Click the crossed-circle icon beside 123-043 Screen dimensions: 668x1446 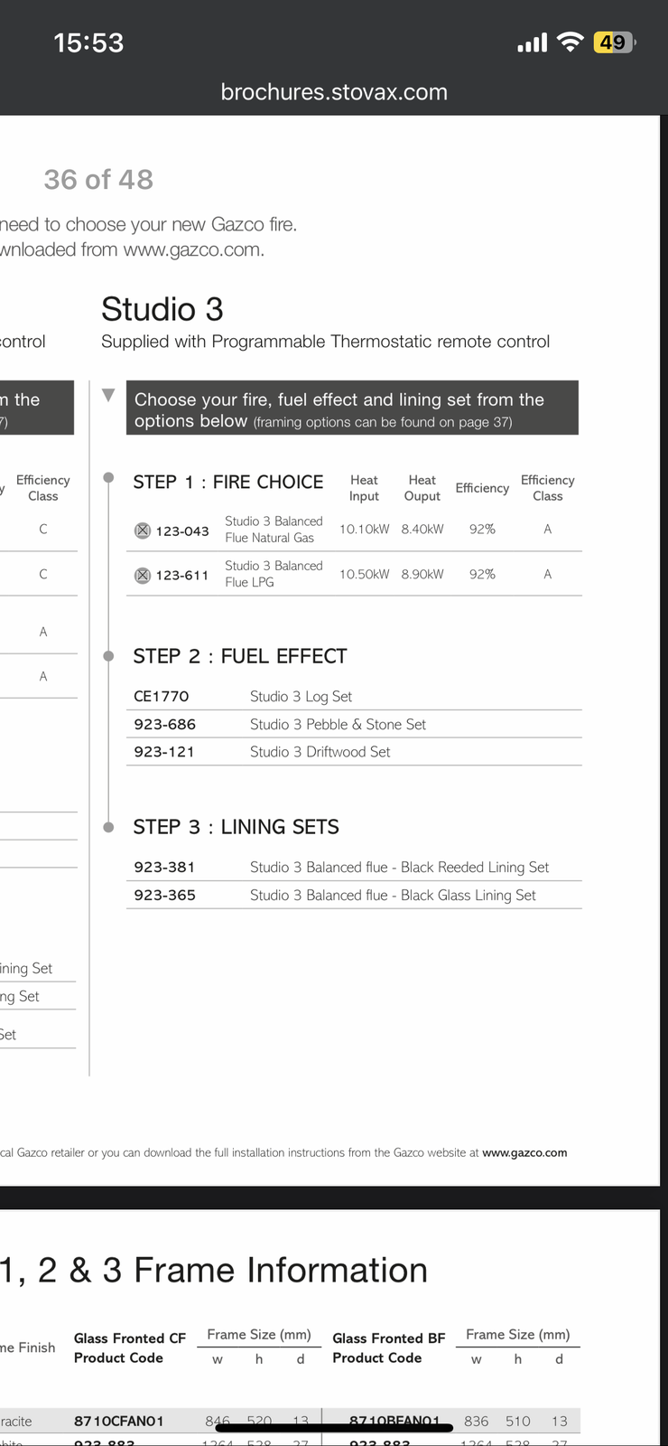[143, 531]
